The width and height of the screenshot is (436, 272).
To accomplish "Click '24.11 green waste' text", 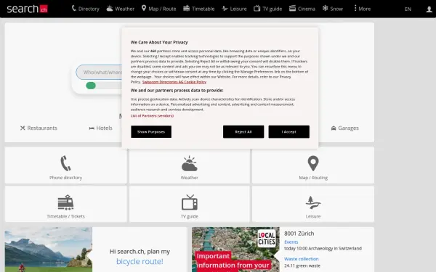I will tap(302, 265).
